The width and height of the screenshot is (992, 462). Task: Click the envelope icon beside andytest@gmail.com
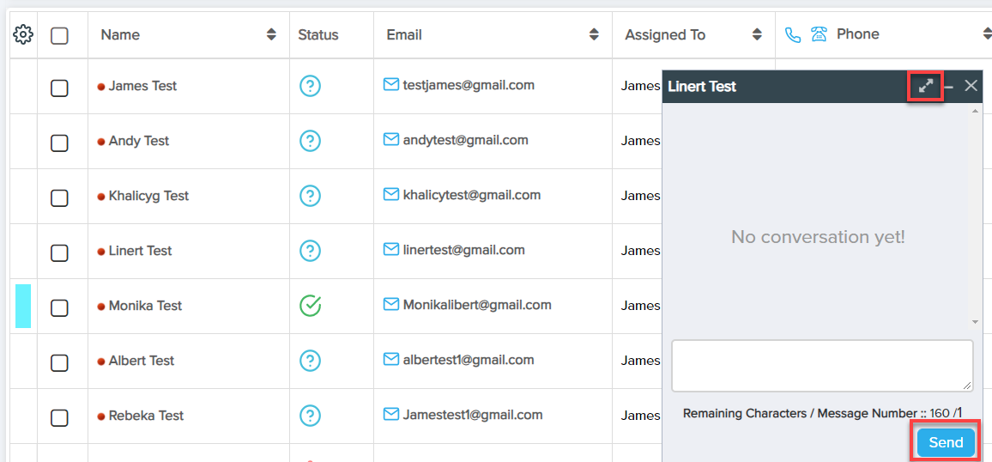click(391, 140)
